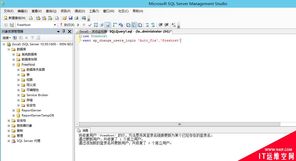Click the green Debug play icon

pyautogui.click(x=78, y=25)
